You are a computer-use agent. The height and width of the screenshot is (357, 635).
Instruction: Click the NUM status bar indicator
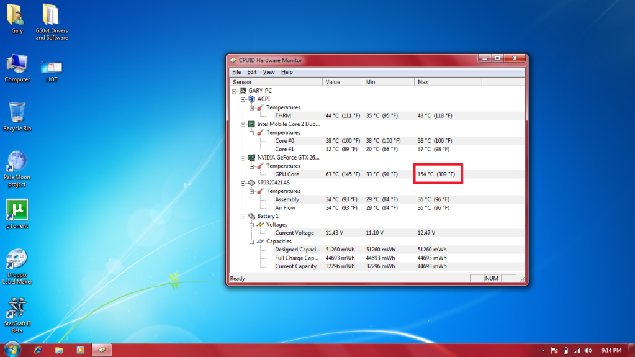[x=492, y=278]
